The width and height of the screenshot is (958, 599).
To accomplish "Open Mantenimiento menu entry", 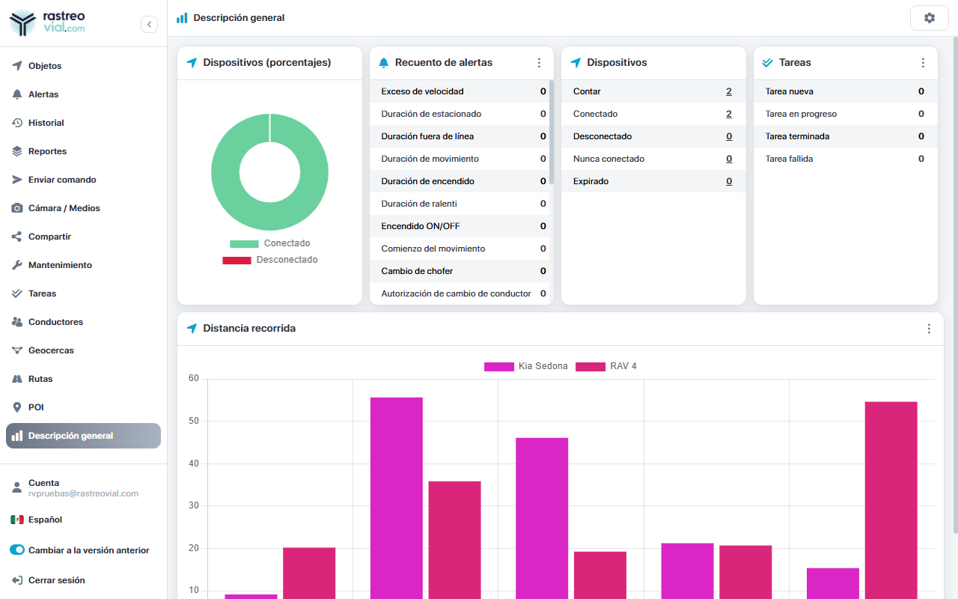I will 83,265.
